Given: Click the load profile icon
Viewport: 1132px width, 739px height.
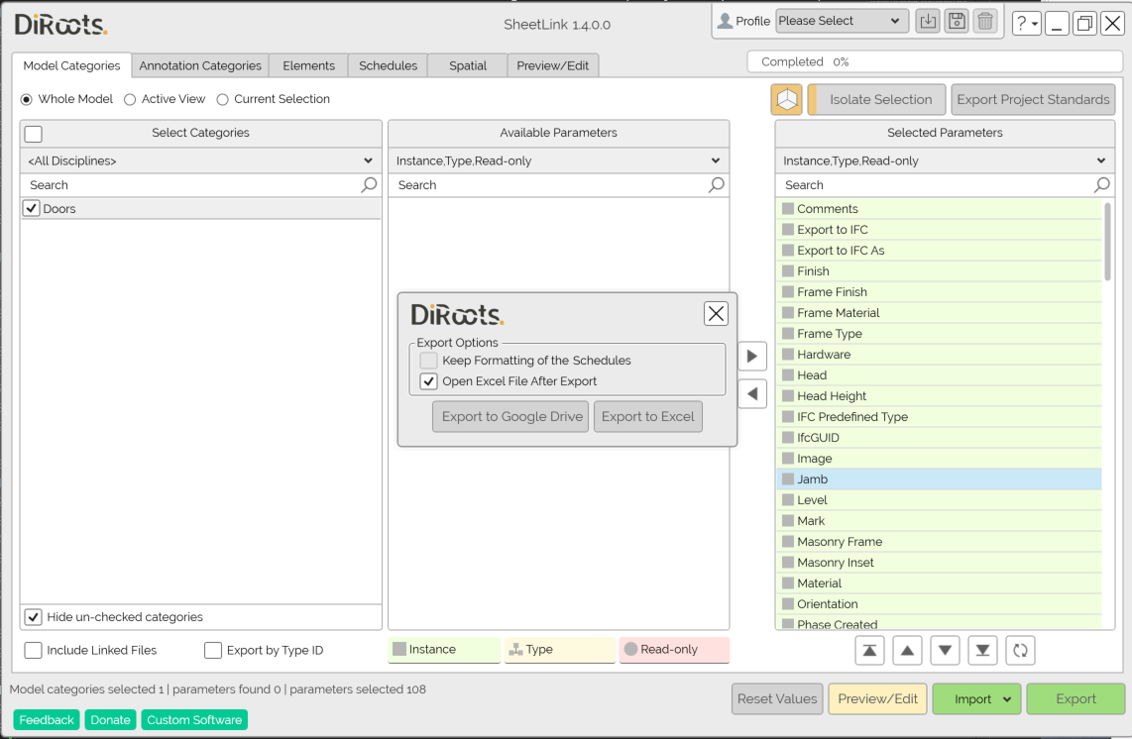Looking at the screenshot, I should click(x=928, y=22).
